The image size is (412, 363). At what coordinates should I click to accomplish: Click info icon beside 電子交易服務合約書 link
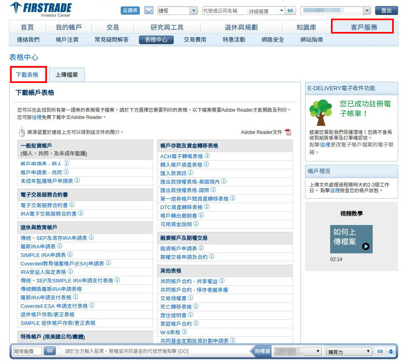[x=72, y=205]
